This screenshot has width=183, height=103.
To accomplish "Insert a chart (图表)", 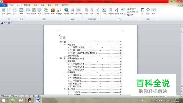I will 53,11.
